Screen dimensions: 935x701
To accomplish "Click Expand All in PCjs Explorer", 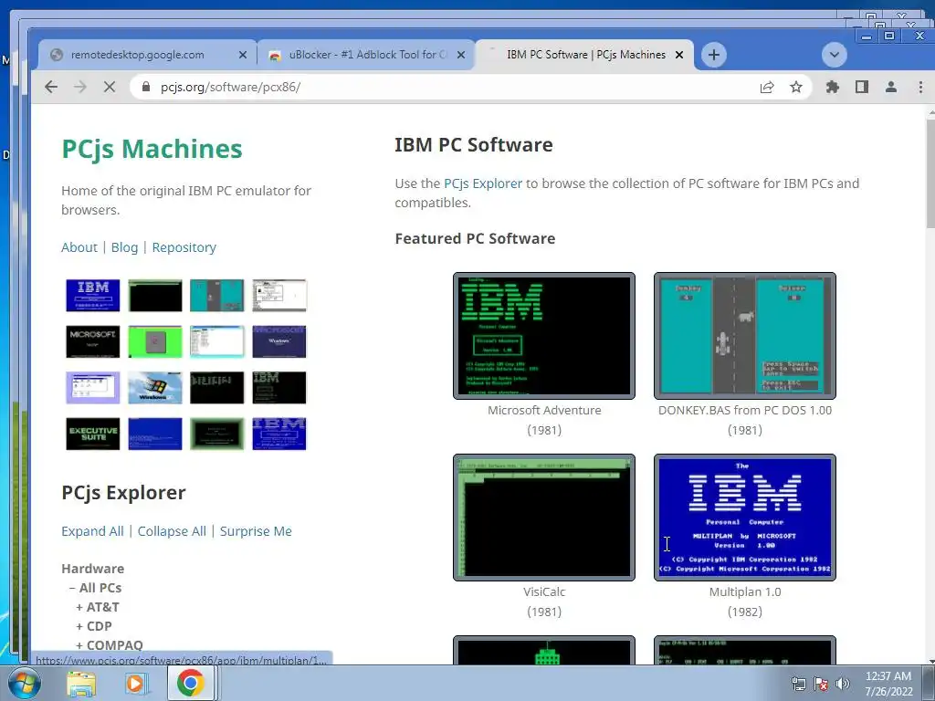I will click(x=92, y=531).
